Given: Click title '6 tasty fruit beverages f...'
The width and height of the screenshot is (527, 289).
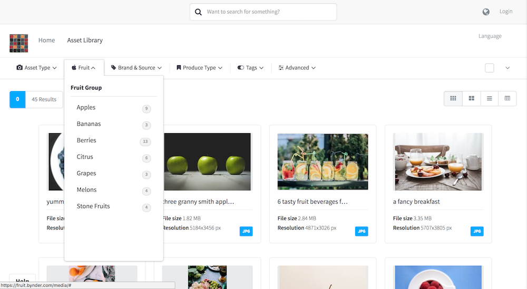Looking at the screenshot, I should click(x=312, y=202).
